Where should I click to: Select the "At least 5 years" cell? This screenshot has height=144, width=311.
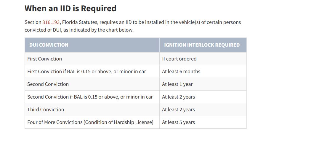[178, 122]
